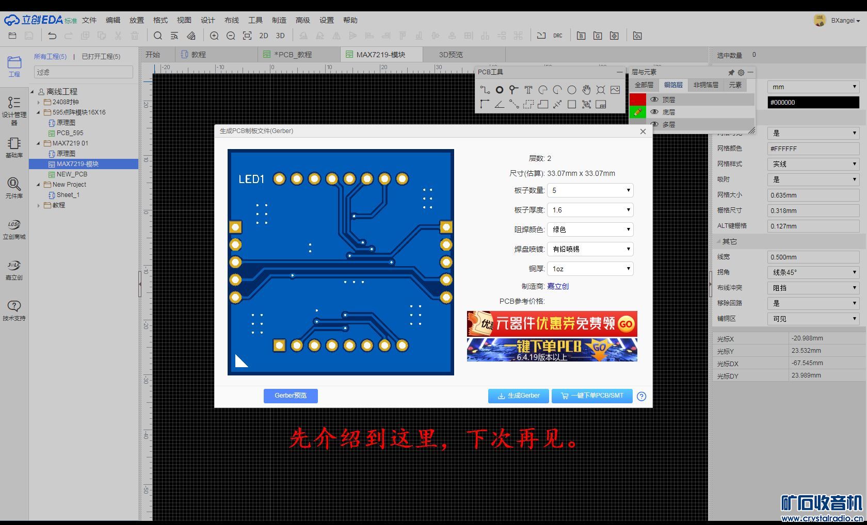Toggle visibility of the 顶层 layer
Viewport: 867px width, 525px height.
pos(654,100)
